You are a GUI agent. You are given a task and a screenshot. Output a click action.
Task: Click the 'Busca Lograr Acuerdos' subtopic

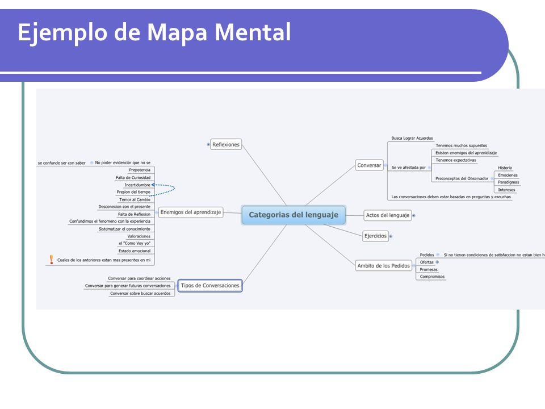(x=412, y=138)
